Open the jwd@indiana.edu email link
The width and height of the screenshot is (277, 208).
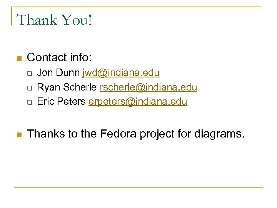(121, 73)
